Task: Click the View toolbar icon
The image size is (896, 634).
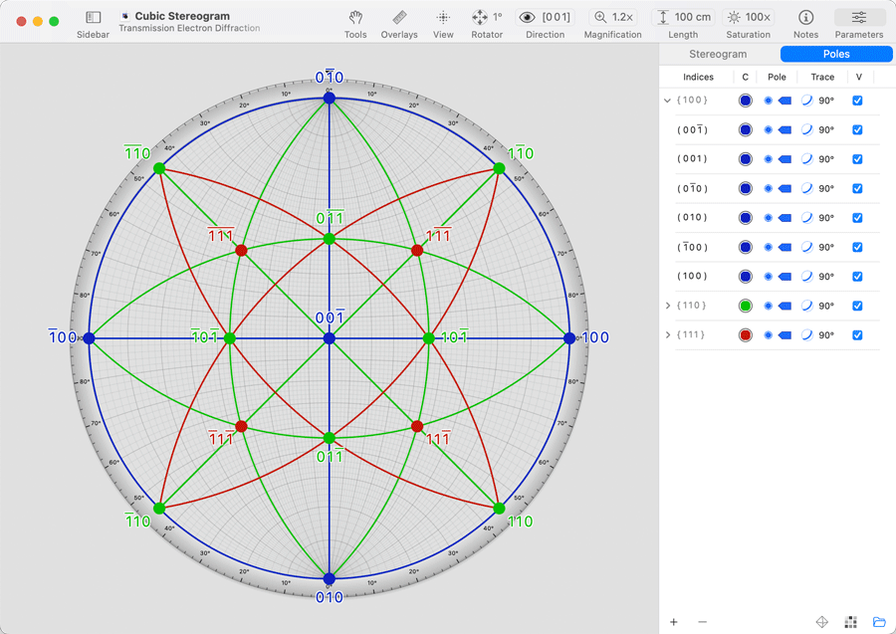Action: (443, 18)
